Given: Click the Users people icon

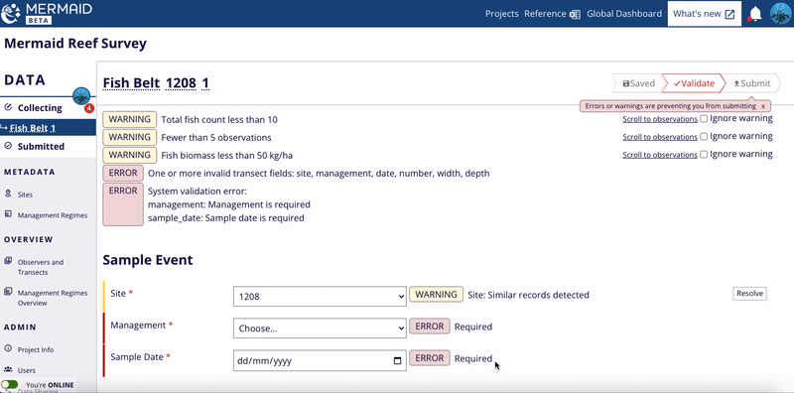Looking at the screenshot, I should click(x=8, y=370).
